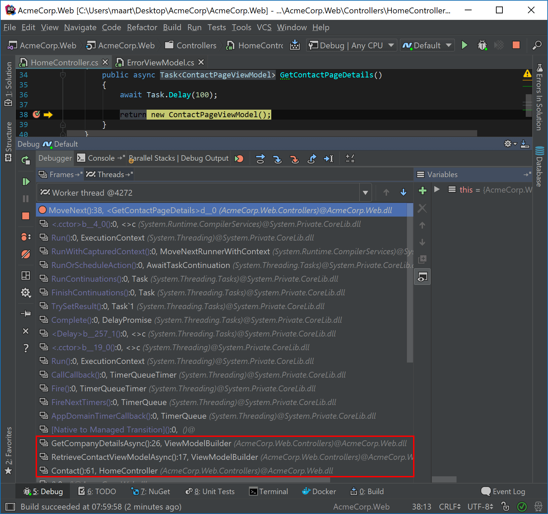Image resolution: width=548 pixels, height=514 pixels.
Task: Click Restore Layout icon in debug sidebar
Action: point(26,276)
